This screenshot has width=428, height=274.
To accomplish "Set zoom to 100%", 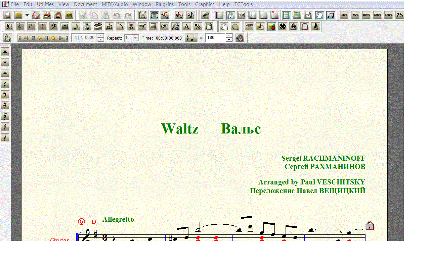I will coord(367,15).
